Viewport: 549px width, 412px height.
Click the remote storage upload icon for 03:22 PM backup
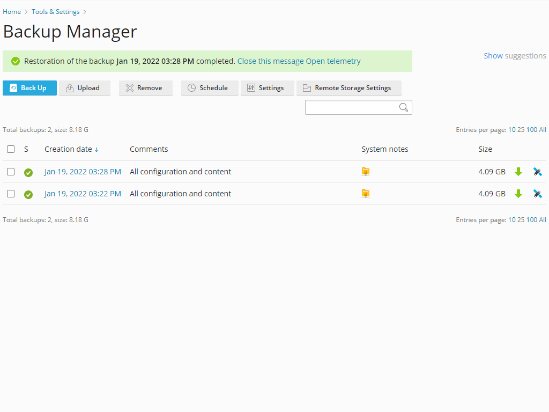point(537,194)
